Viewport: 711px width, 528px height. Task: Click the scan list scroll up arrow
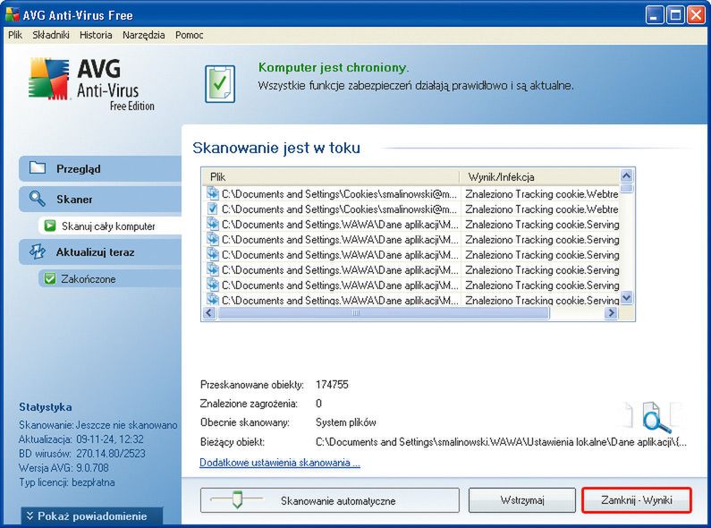[x=627, y=175]
